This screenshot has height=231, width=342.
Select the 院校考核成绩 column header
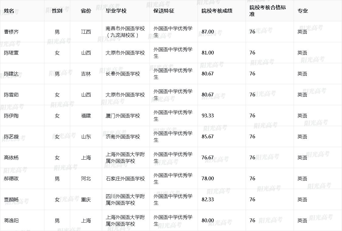pos(217,11)
